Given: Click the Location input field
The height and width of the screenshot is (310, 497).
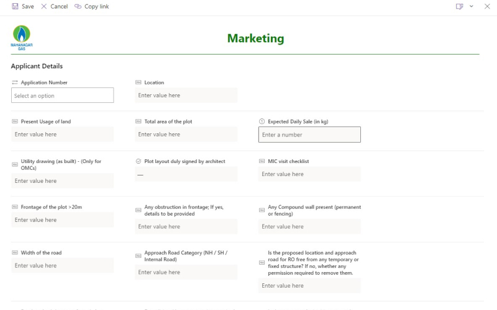Looking at the screenshot, I should [x=186, y=95].
